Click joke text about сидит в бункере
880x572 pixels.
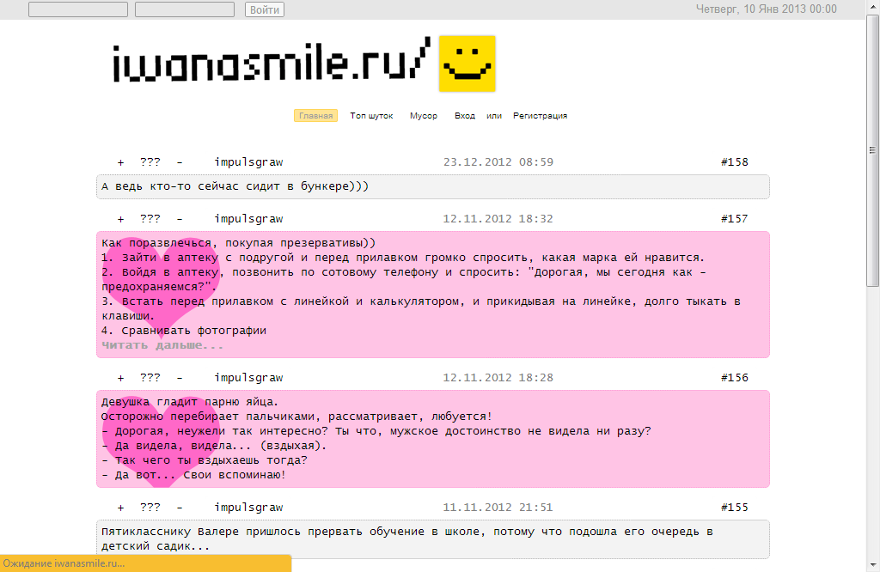235,186
